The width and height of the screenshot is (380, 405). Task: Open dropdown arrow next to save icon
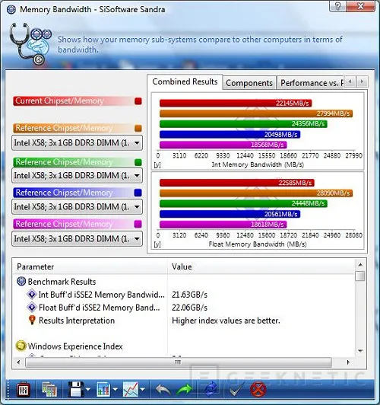pyautogui.click(x=88, y=389)
